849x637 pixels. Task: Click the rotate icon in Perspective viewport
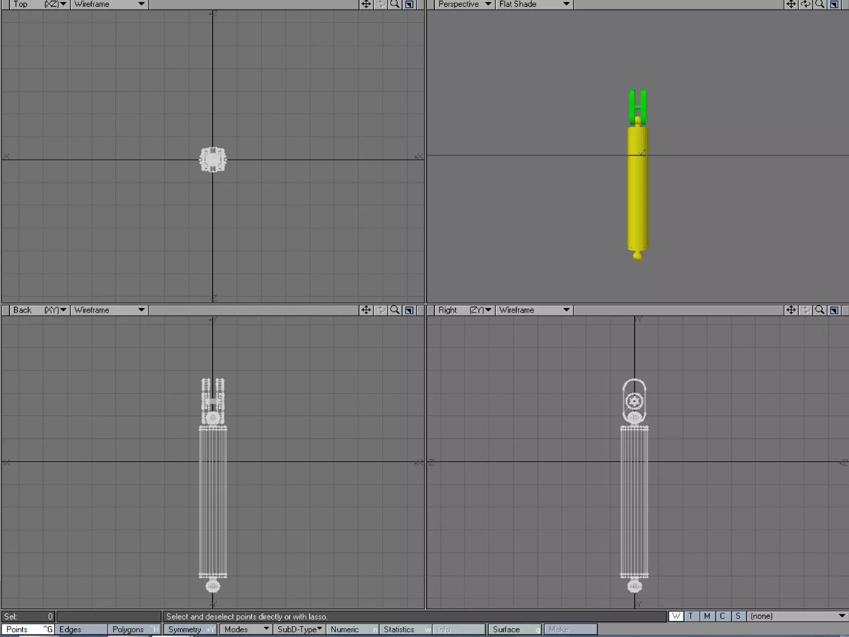pos(805,4)
